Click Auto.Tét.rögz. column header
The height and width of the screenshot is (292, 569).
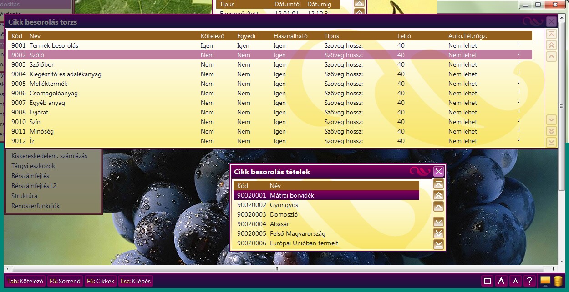click(x=467, y=36)
